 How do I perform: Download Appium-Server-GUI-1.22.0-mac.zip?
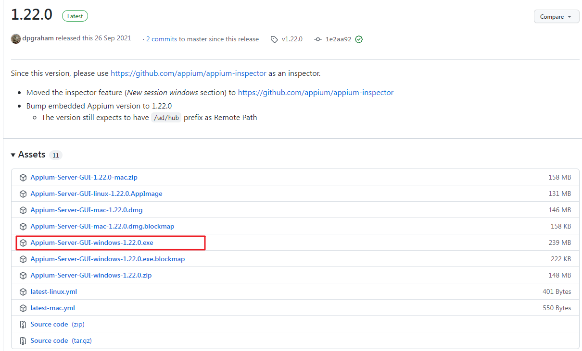tap(84, 177)
